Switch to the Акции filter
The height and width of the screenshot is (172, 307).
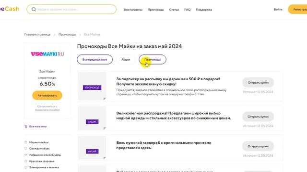(126, 59)
